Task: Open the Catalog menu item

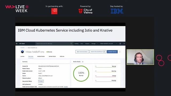Action: tap(76, 43)
